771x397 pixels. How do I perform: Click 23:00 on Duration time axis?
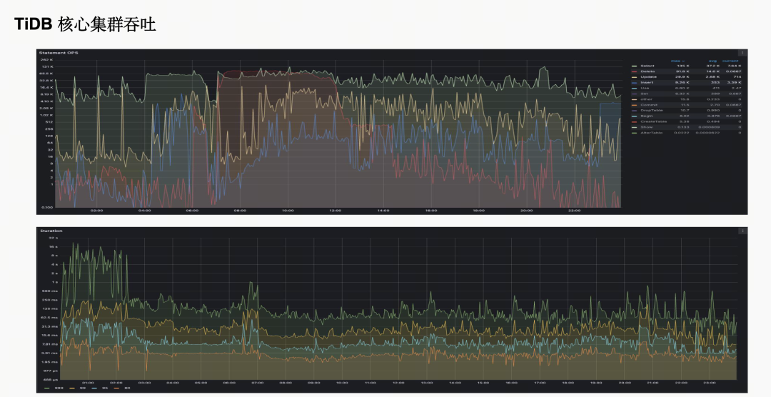coord(709,382)
